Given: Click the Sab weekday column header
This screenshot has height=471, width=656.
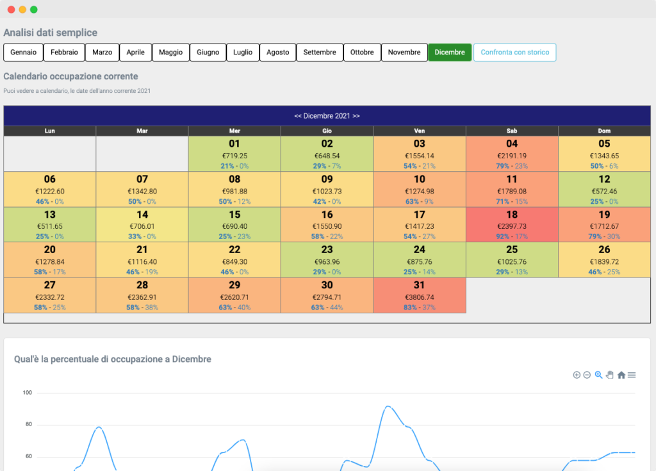Looking at the screenshot, I should [512, 131].
